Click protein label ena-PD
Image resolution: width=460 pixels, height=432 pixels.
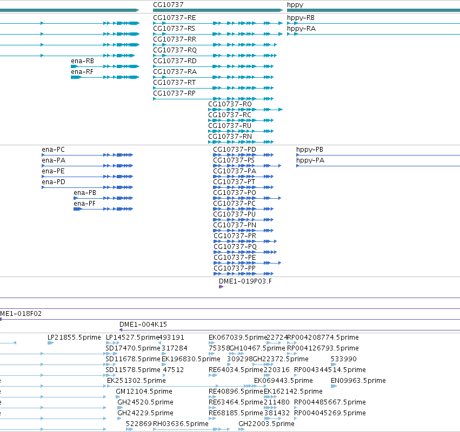[54, 182]
